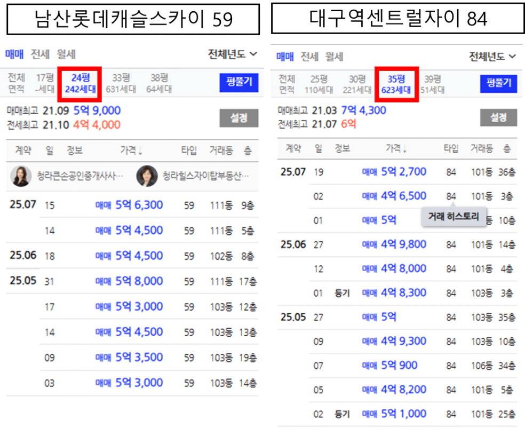Open the 4억 6,500 sale on 101동 3층
This screenshot has height=428, width=525.
pyautogui.click(x=413, y=196)
